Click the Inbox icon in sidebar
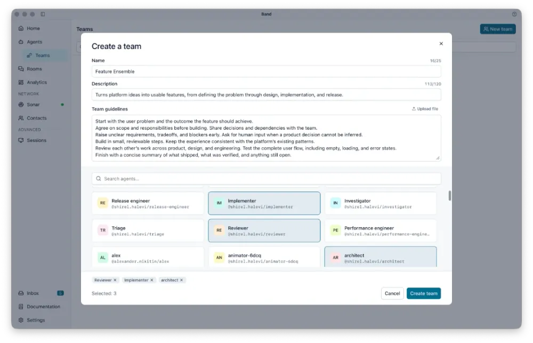This screenshot has width=533, height=343. point(21,293)
